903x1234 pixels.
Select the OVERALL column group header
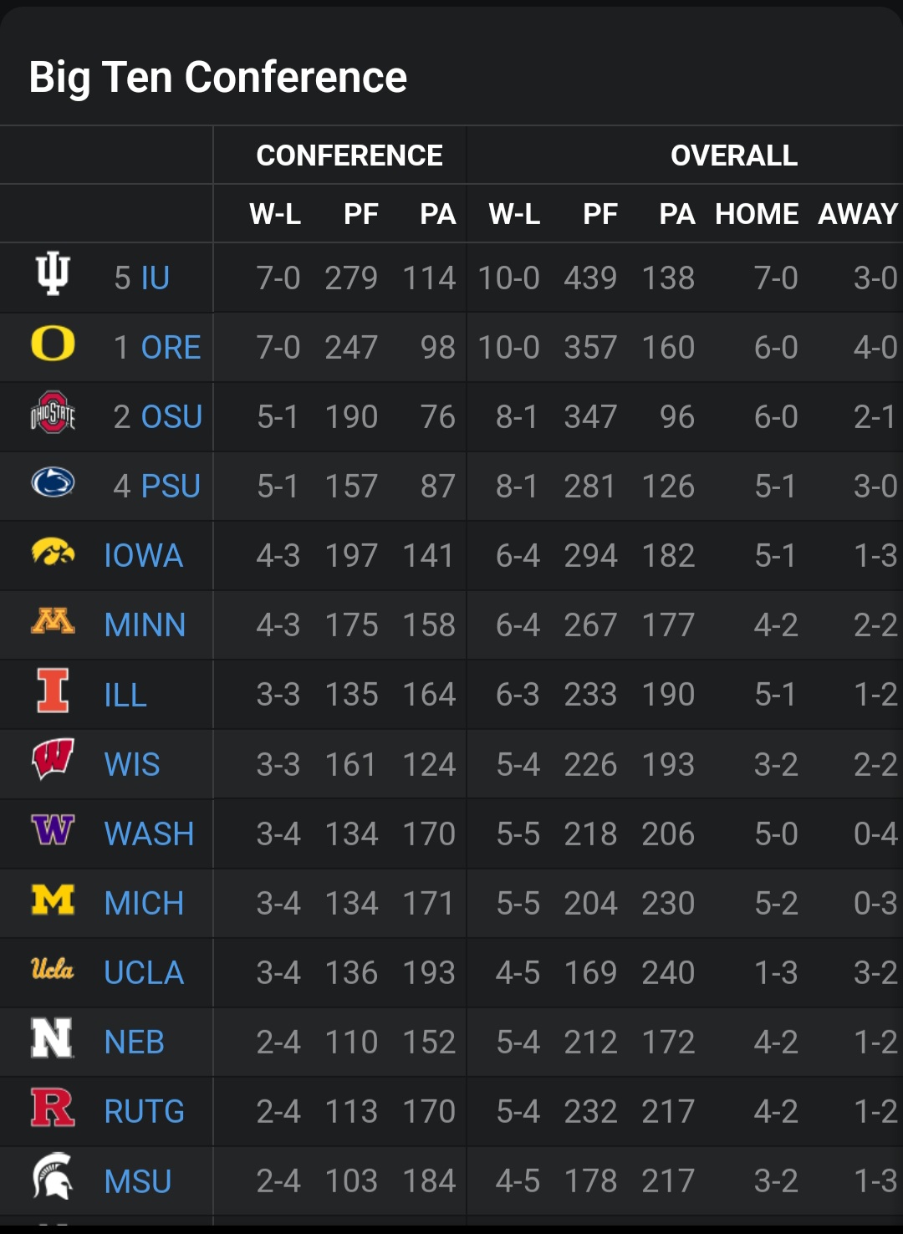click(x=734, y=156)
